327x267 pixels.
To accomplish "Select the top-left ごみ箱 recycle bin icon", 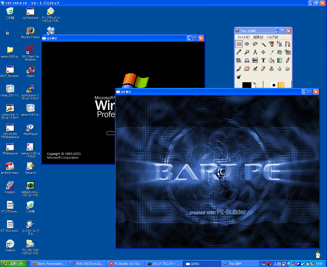I will (10, 13).
